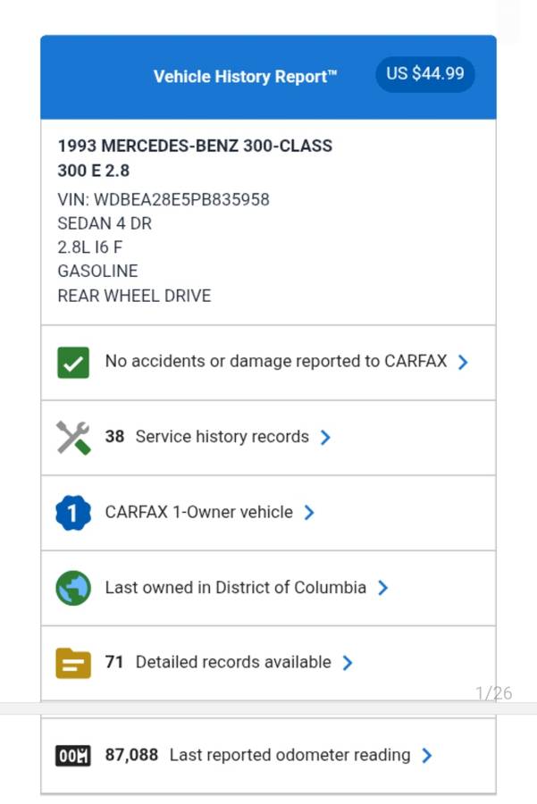
Task: Click the VIN number text
Action: (x=164, y=199)
